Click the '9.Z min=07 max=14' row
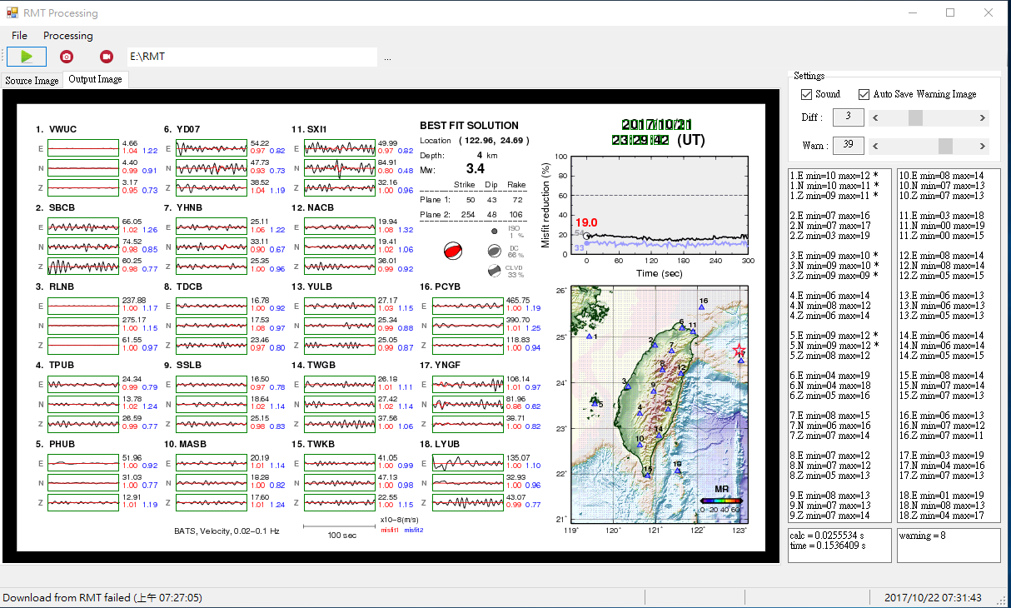 point(830,516)
